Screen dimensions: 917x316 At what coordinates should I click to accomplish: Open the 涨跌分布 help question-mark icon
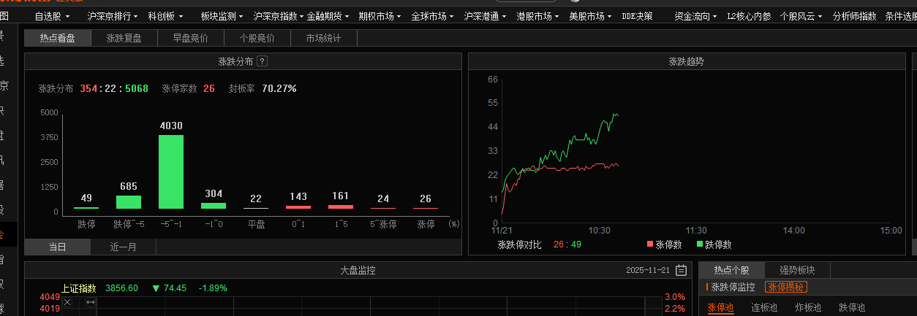pyautogui.click(x=263, y=62)
